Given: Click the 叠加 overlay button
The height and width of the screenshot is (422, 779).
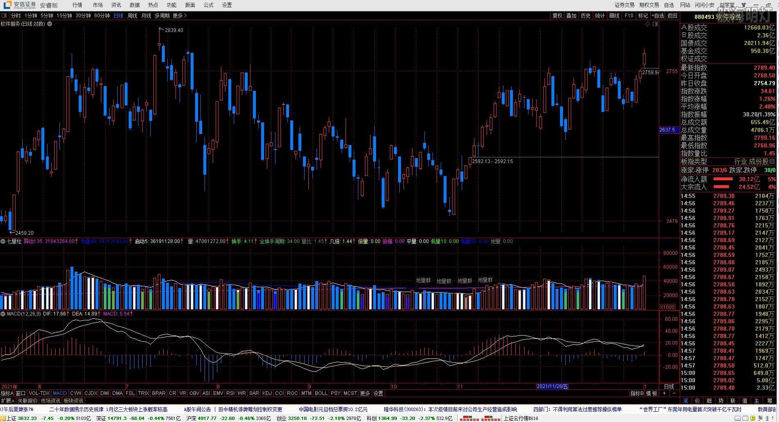Looking at the screenshot, I should point(571,16).
